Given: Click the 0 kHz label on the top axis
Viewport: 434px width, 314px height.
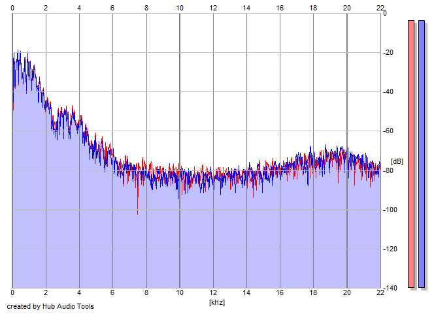Looking at the screenshot, I should point(12,7).
